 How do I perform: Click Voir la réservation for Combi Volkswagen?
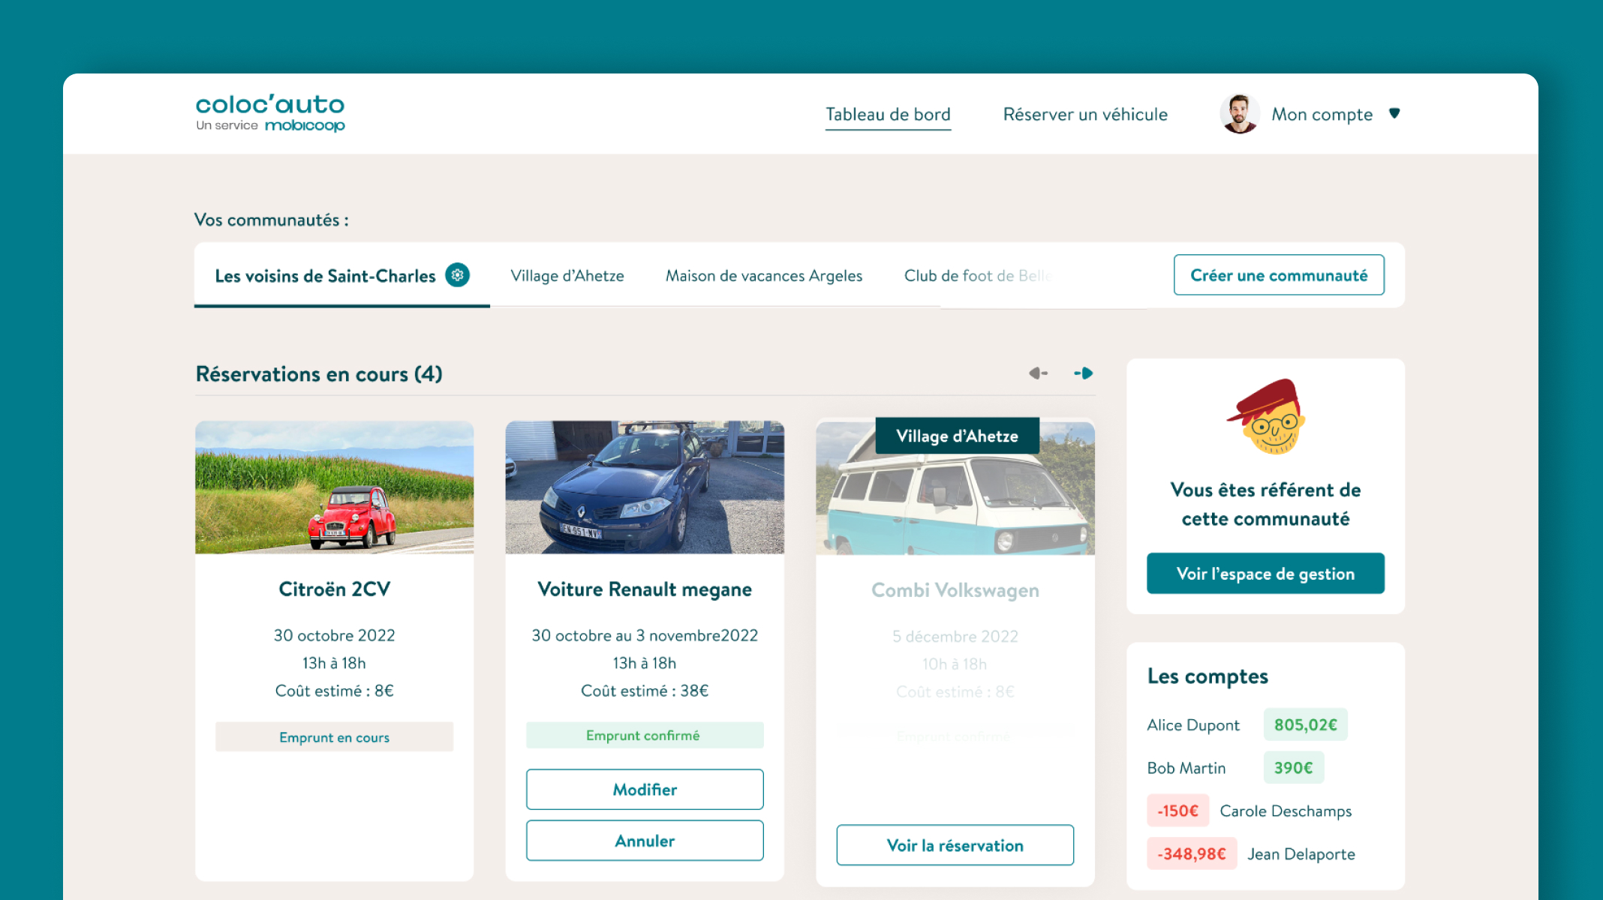(x=955, y=845)
